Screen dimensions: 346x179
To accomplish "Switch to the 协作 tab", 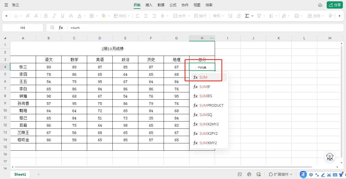I will (x=185, y=5).
